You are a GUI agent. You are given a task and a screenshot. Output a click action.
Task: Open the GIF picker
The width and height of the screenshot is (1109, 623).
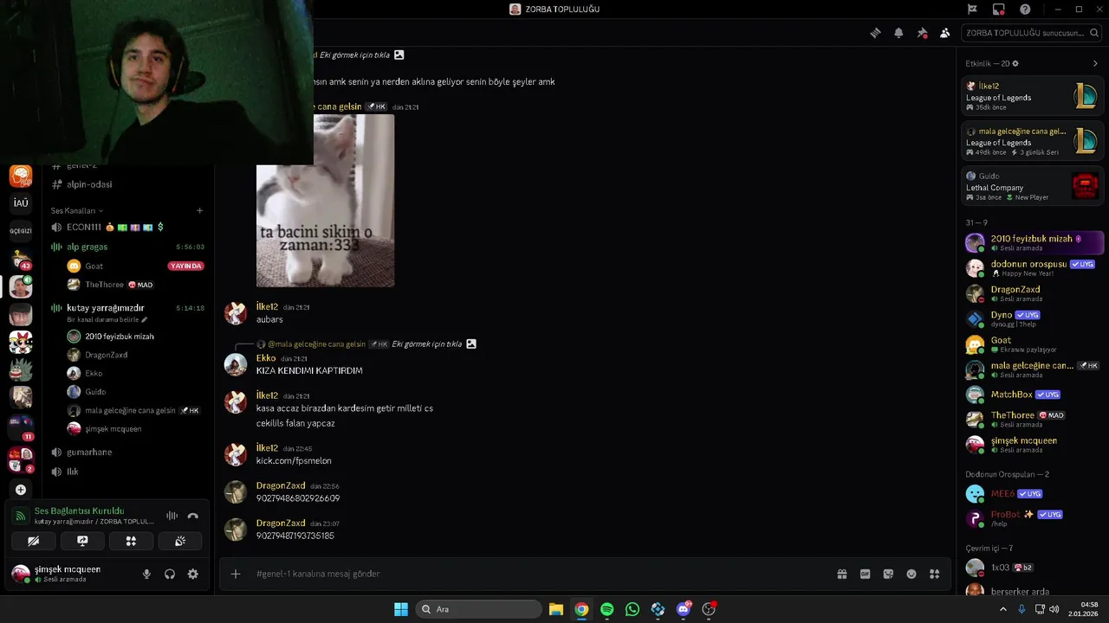[865, 574]
